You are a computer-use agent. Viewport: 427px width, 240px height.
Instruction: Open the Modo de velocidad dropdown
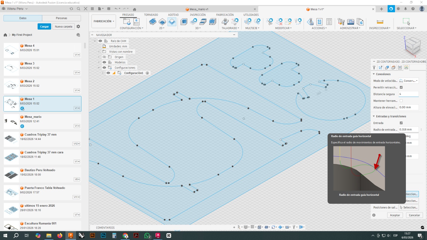[x=408, y=81]
